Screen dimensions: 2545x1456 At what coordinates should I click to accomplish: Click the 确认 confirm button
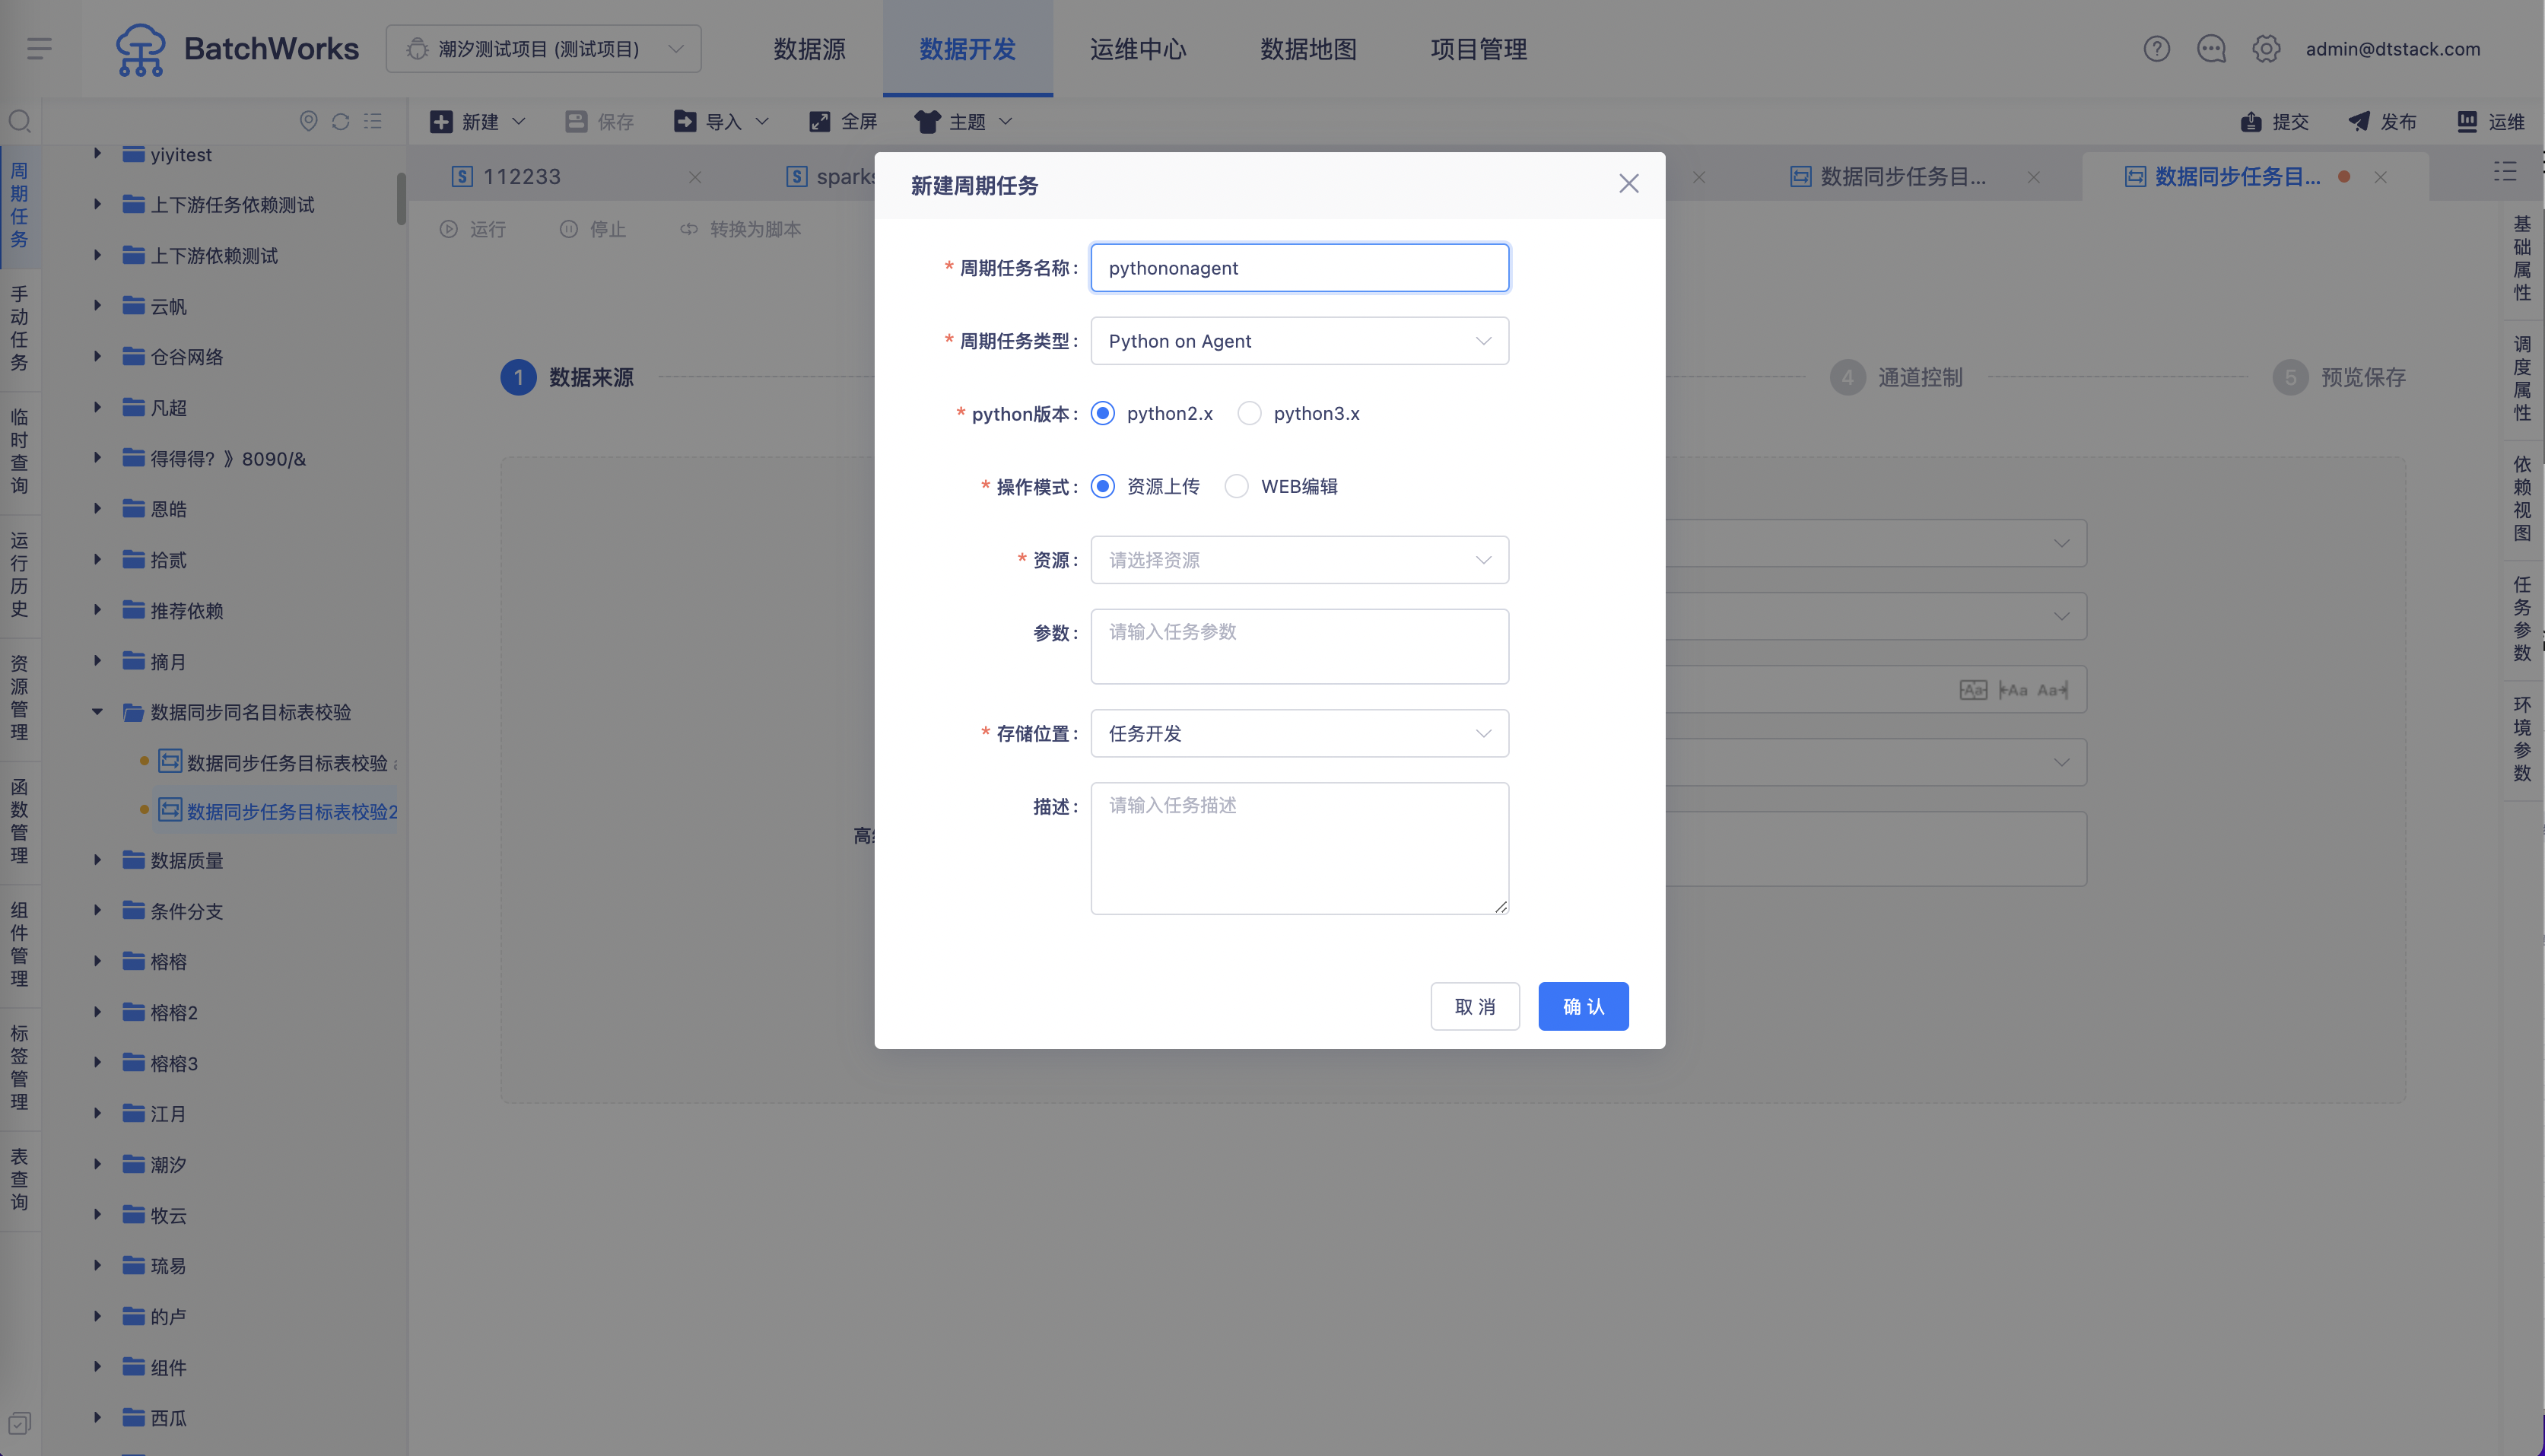pyautogui.click(x=1584, y=1006)
